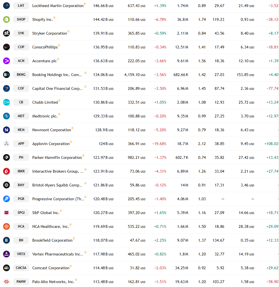Click the Applovin logo icon
This screenshot has width=279, height=287.
pyautogui.click(x=6, y=144)
